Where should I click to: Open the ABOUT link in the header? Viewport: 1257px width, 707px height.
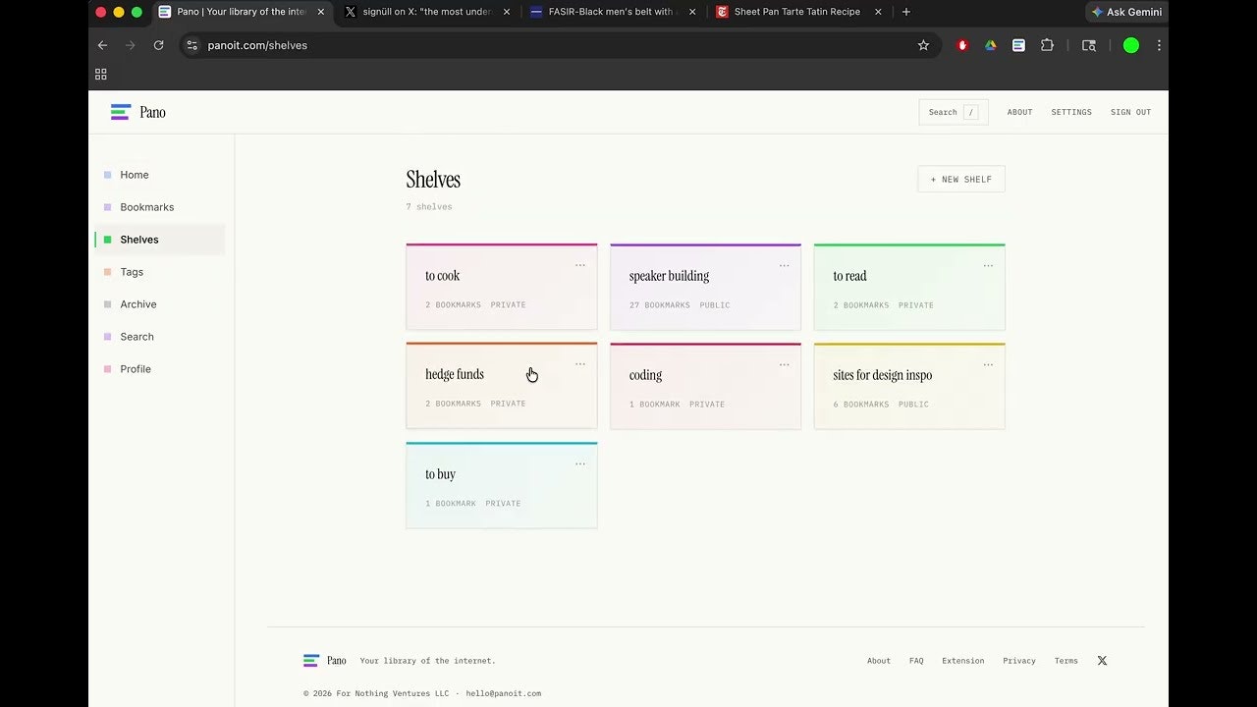[x=1019, y=112]
